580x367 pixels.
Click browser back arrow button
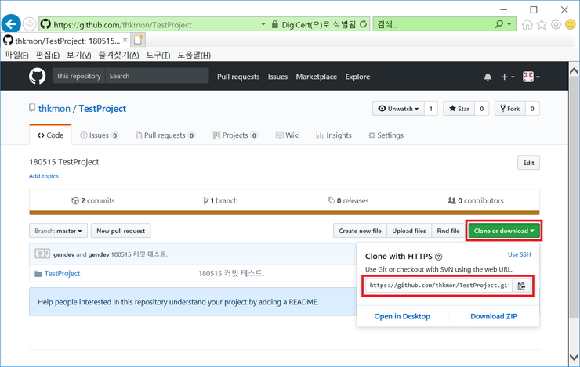(13, 24)
